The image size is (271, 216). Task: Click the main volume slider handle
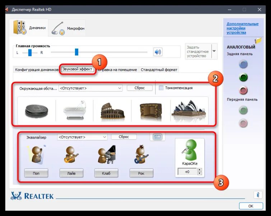[76, 52]
